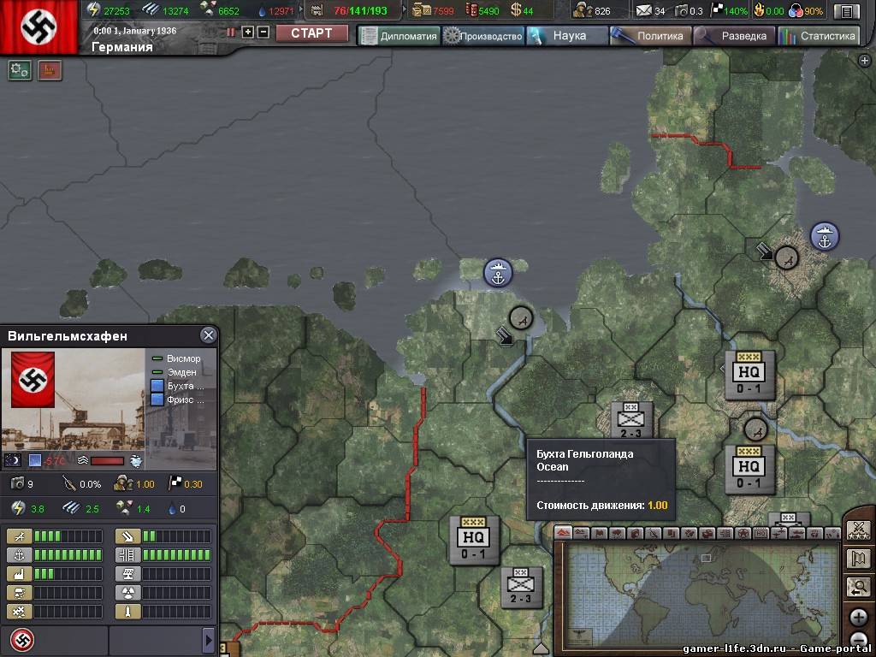Select the terrain map mode icon
The height and width of the screenshot is (657, 876).
(x=564, y=534)
